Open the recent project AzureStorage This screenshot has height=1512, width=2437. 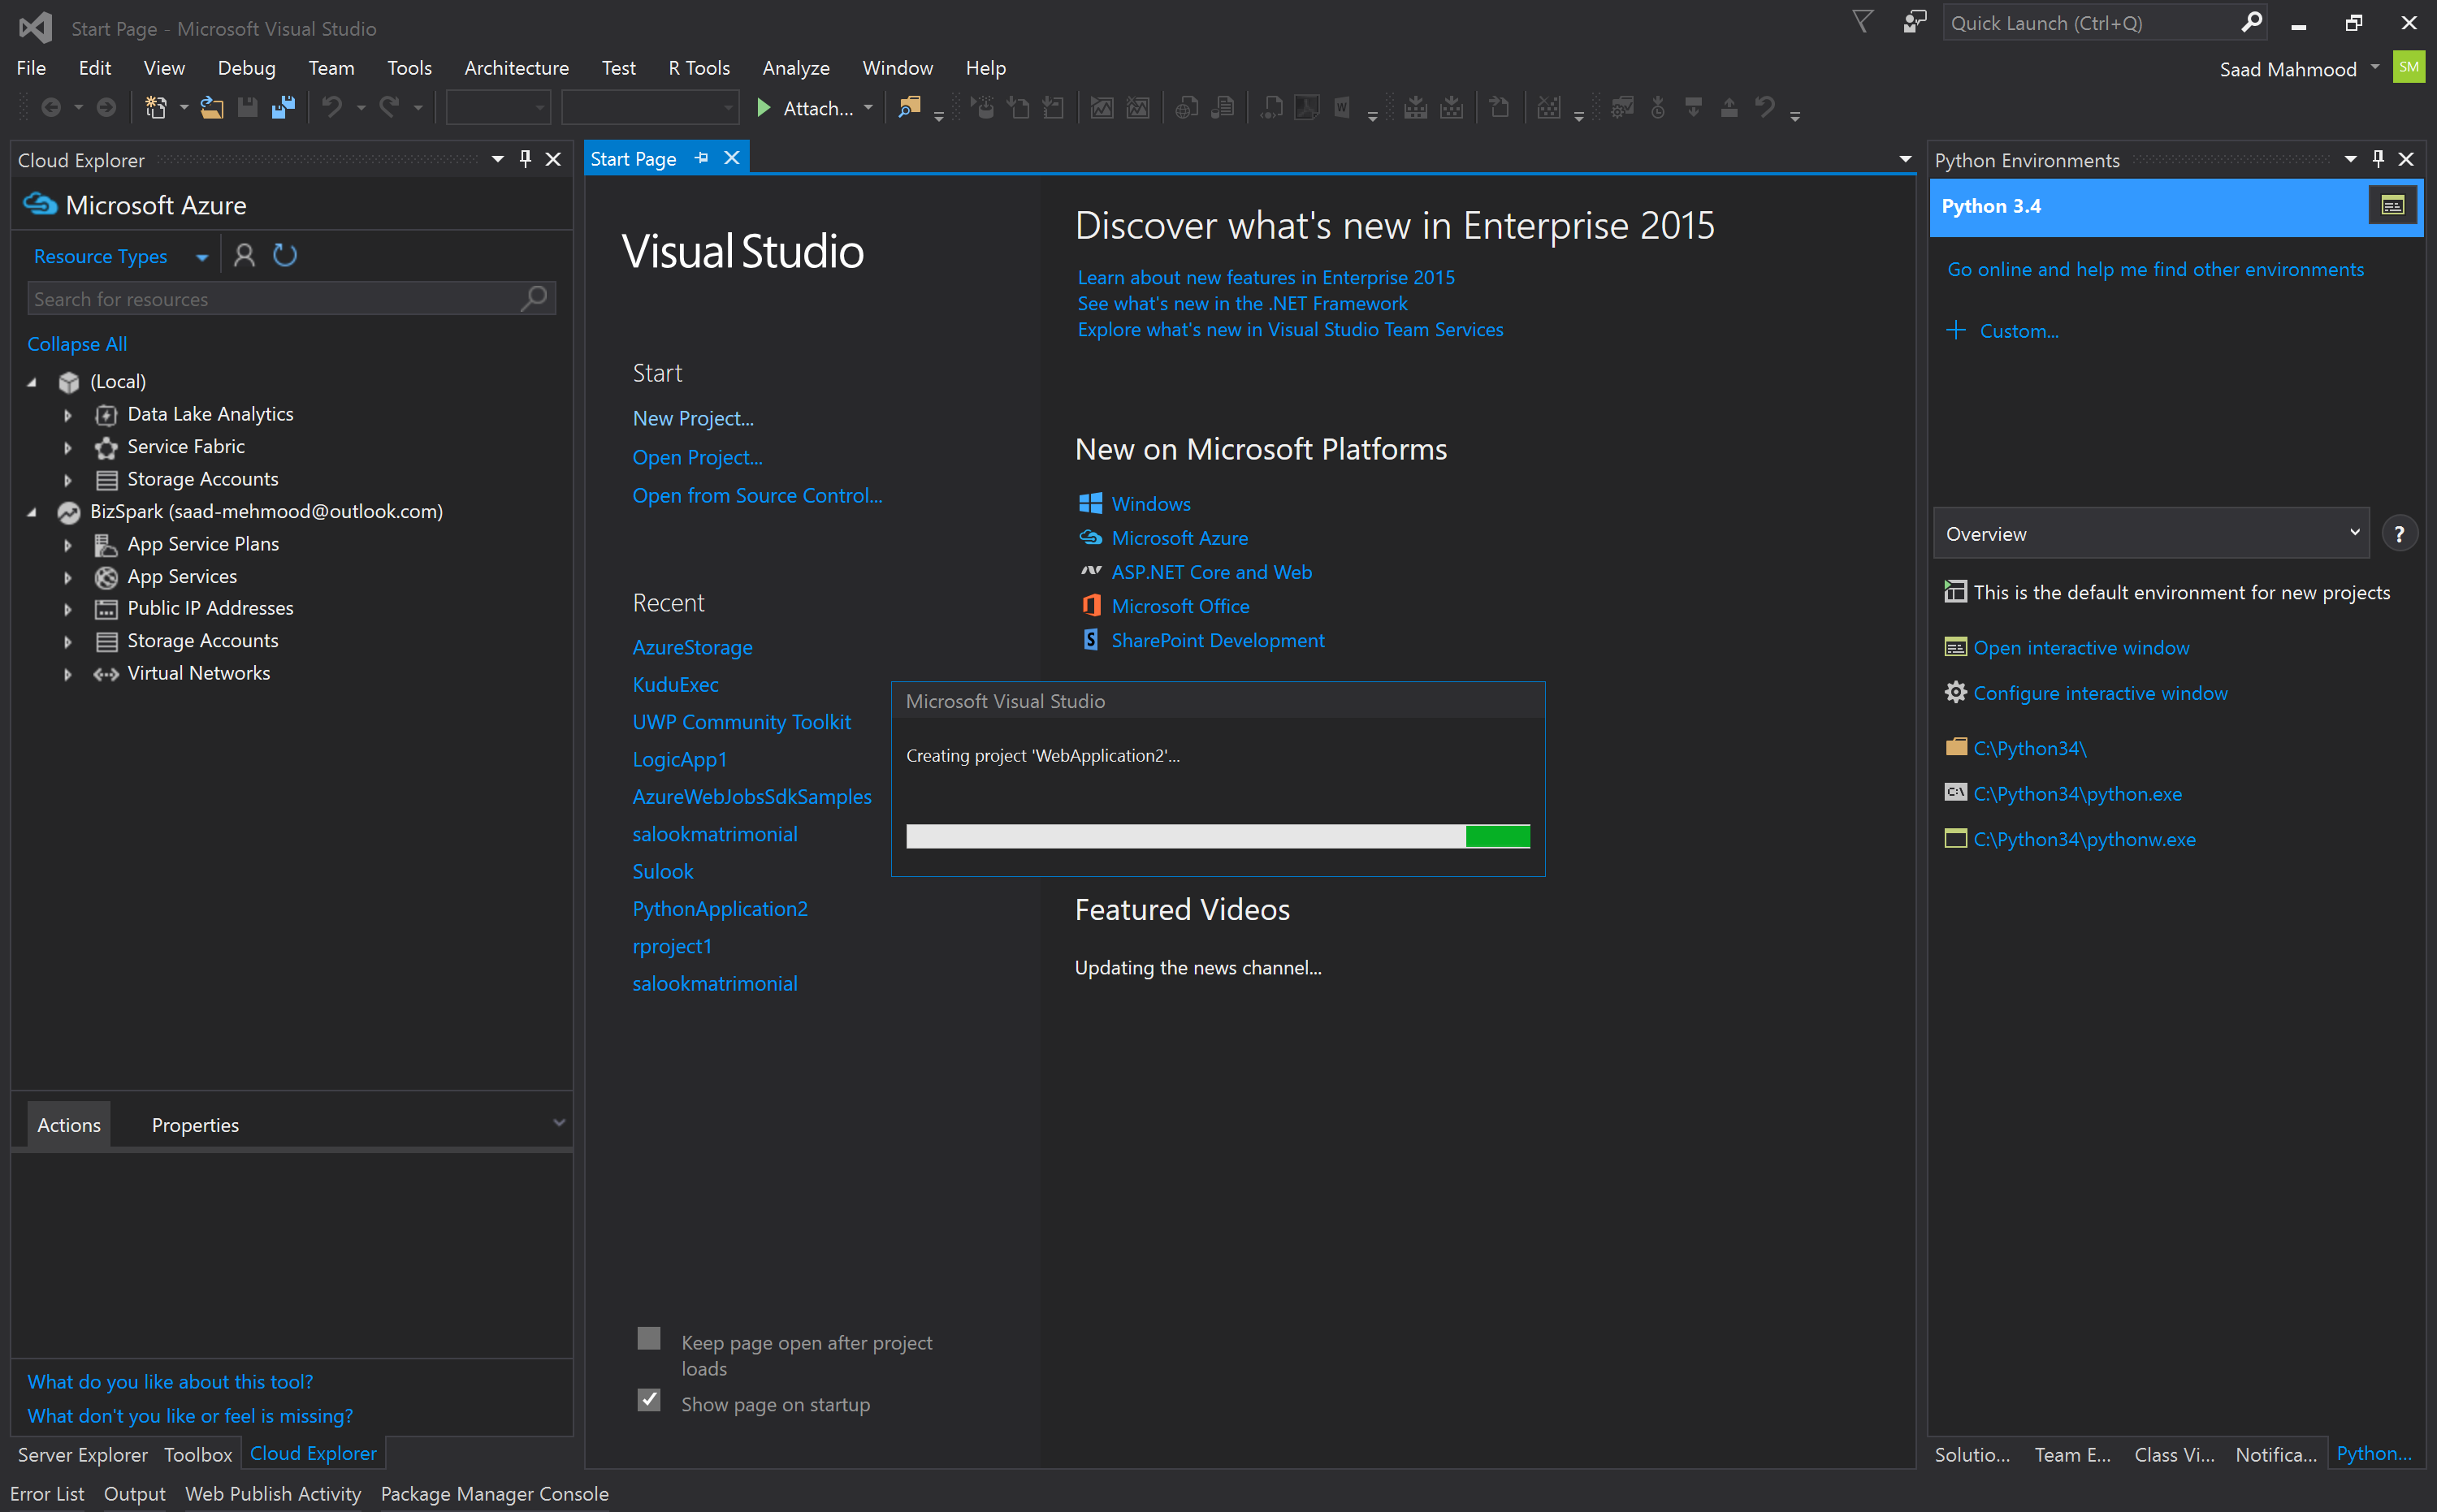pyautogui.click(x=692, y=647)
